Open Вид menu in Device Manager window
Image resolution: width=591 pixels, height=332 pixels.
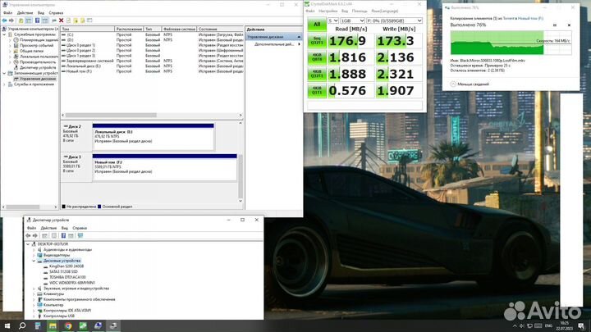tap(65, 228)
